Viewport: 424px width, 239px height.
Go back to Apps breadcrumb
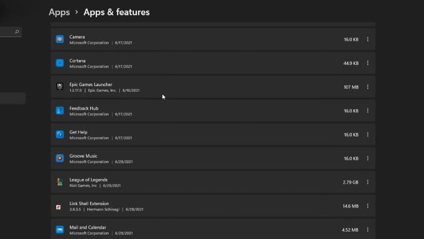[x=59, y=12]
